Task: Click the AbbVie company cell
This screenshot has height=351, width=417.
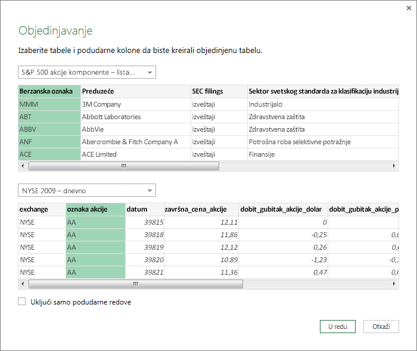Action: coord(136,129)
